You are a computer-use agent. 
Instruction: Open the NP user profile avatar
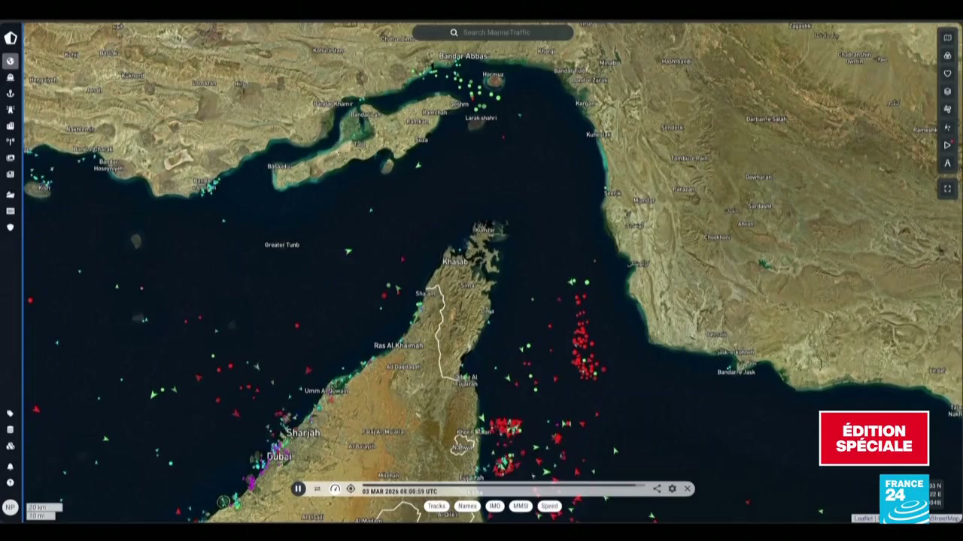[x=11, y=507]
